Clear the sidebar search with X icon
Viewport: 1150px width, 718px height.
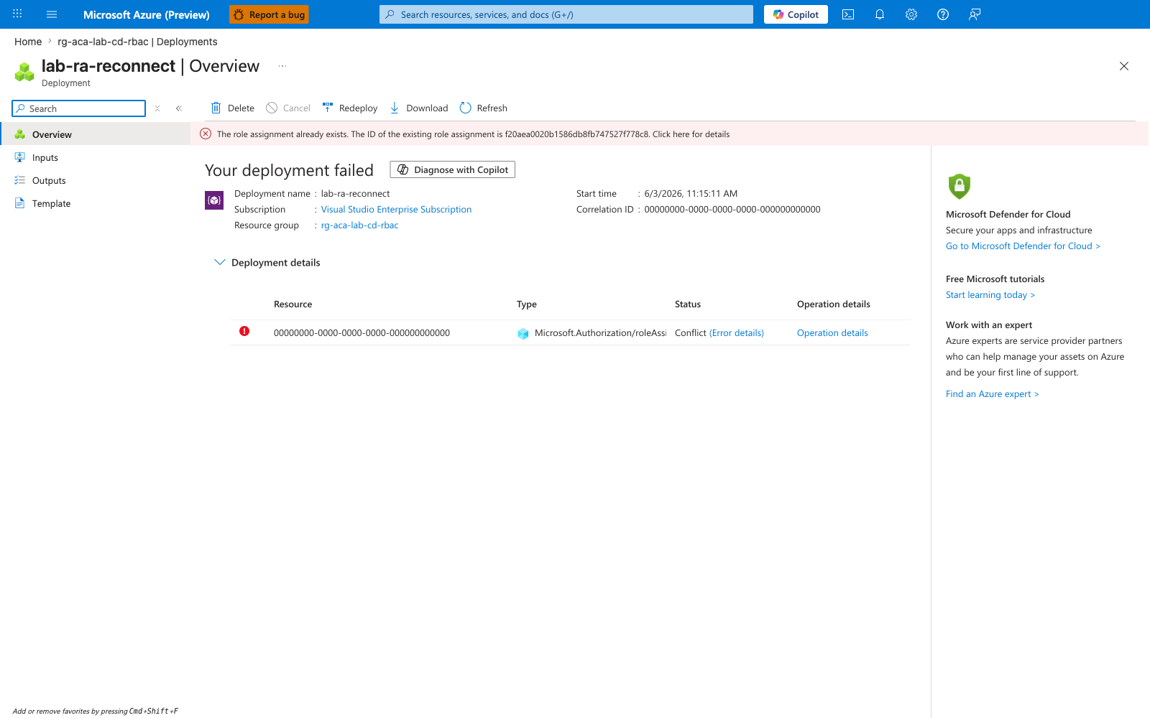click(x=157, y=108)
